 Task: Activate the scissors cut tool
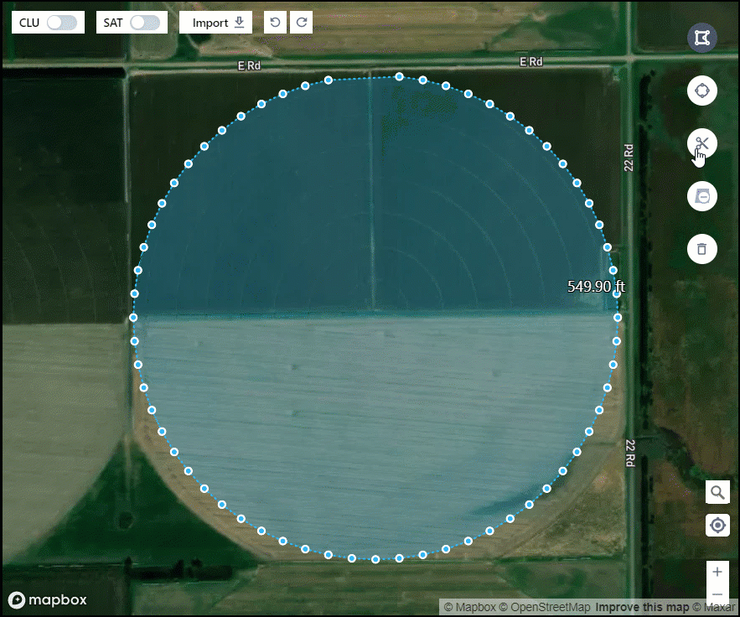(x=701, y=144)
